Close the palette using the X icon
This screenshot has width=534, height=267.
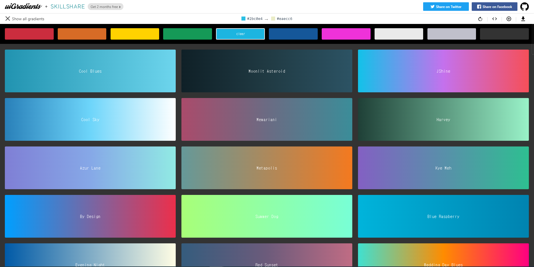(8, 19)
